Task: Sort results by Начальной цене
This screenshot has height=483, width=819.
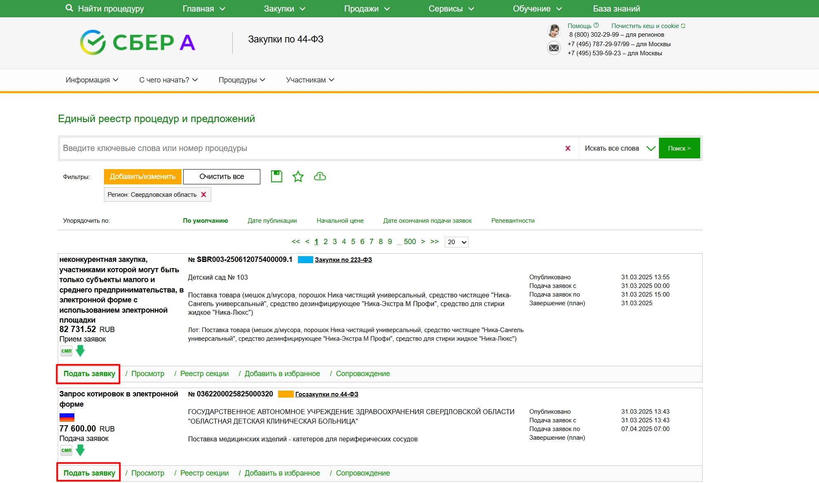Action: (x=340, y=221)
